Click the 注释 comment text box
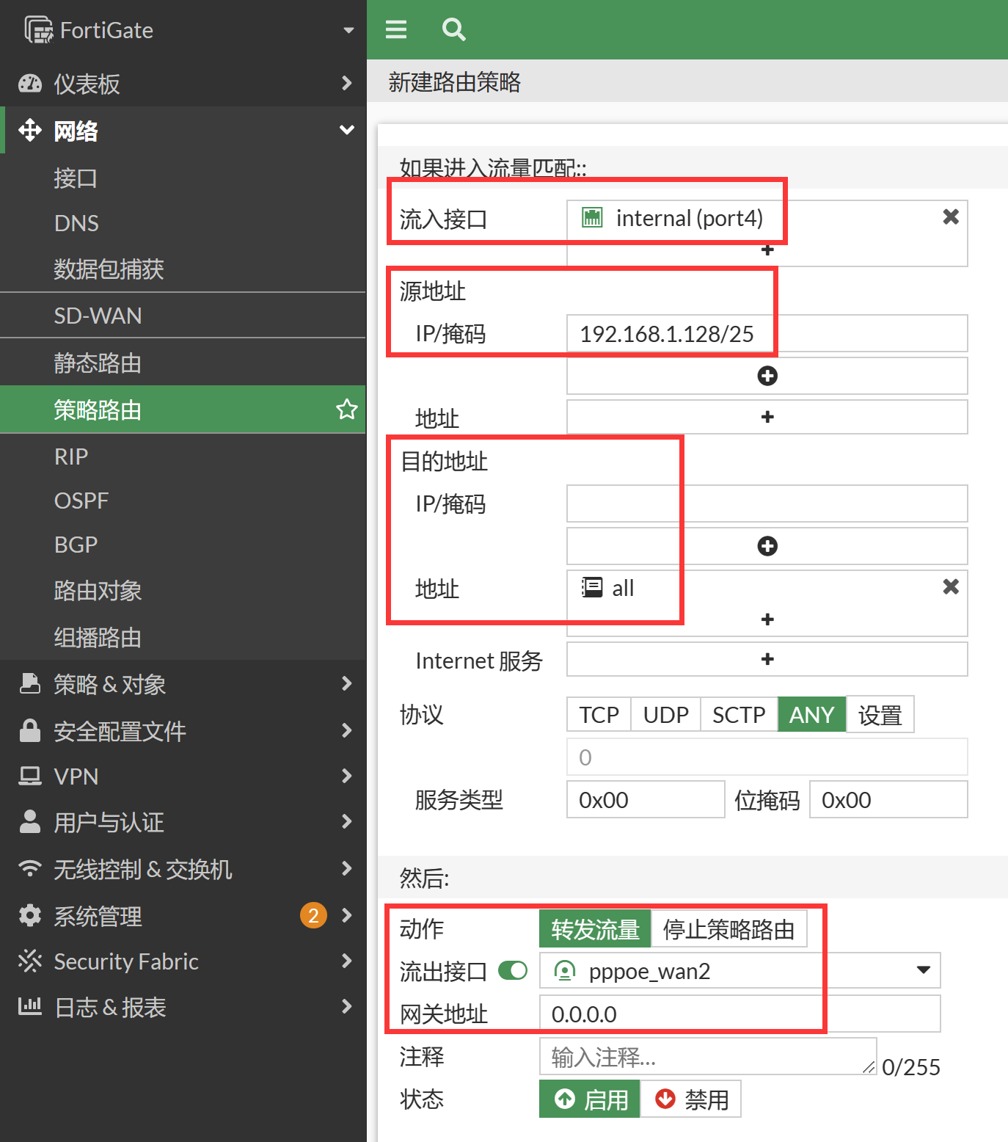1008x1142 pixels. pos(707,1057)
